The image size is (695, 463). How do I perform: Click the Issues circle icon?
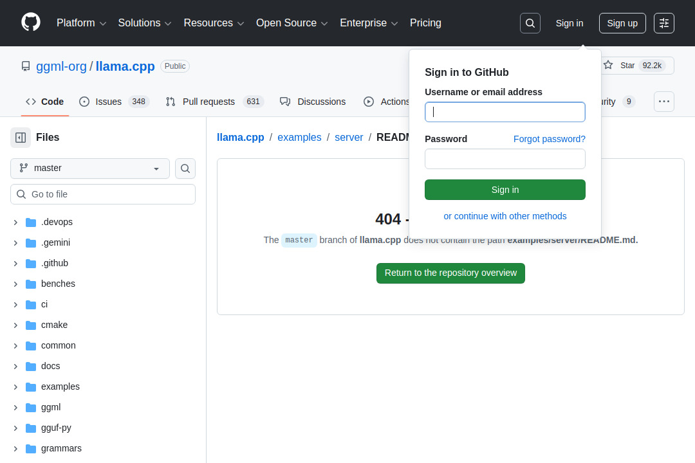(x=84, y=102)
